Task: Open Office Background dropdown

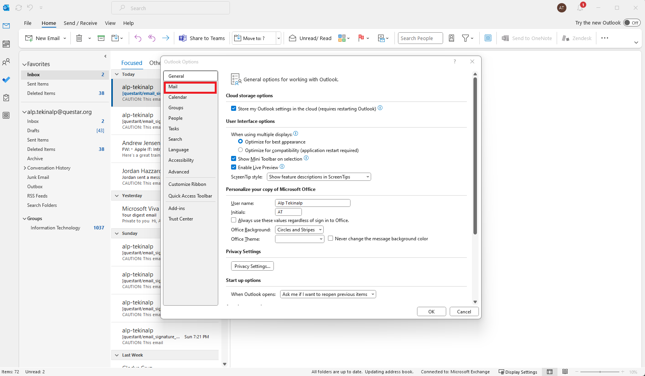Action: pyautogui.click(x=299, y=230)
